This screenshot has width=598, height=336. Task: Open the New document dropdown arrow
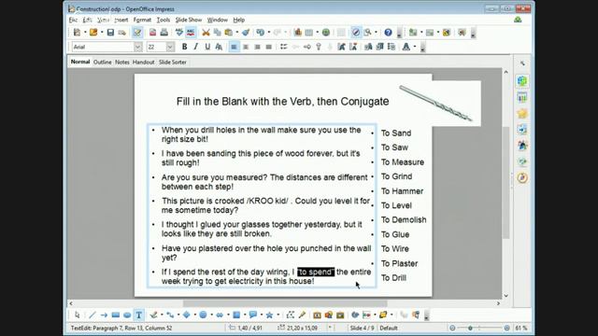coord(85,33)
